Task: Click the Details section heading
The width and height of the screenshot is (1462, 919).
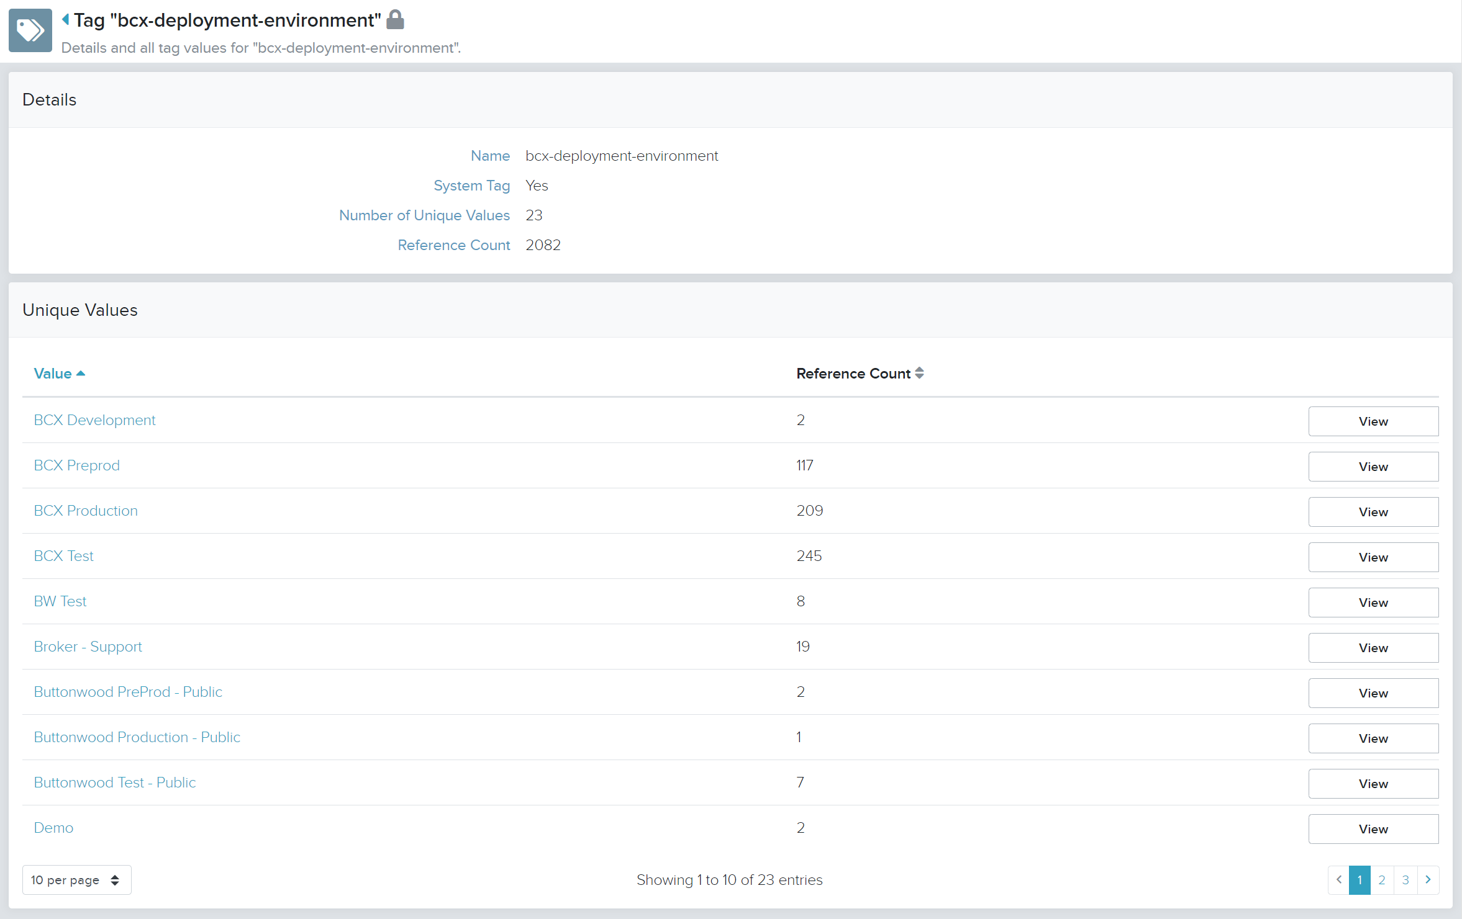Action: coord(49,100)
